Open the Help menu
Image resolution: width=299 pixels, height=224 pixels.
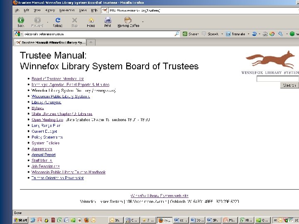pyautogui.click(x=94, y=10)
